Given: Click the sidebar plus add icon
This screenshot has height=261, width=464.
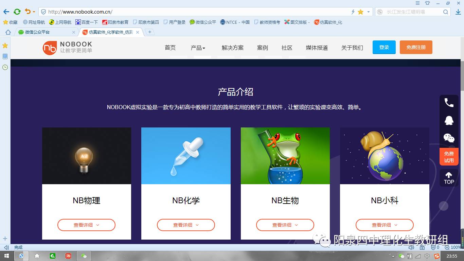Looking at the screenshot, I should click(x=5, y=239).
